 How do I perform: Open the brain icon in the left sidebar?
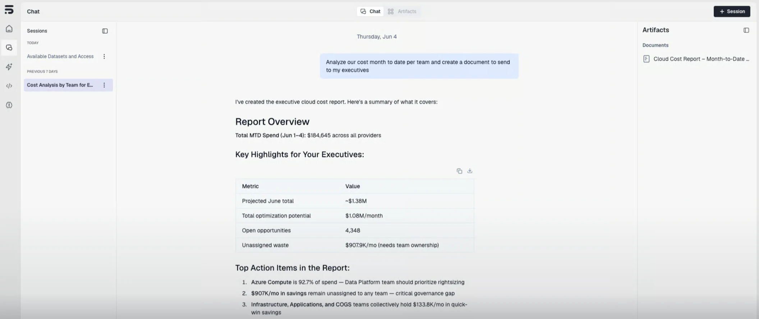[9, 105]
